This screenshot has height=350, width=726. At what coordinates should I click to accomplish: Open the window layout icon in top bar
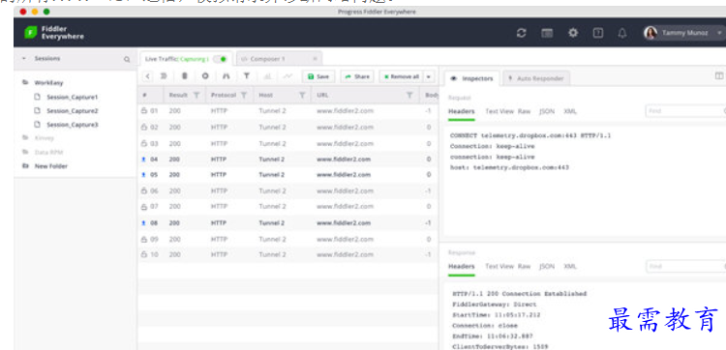[x=547, y=33]
